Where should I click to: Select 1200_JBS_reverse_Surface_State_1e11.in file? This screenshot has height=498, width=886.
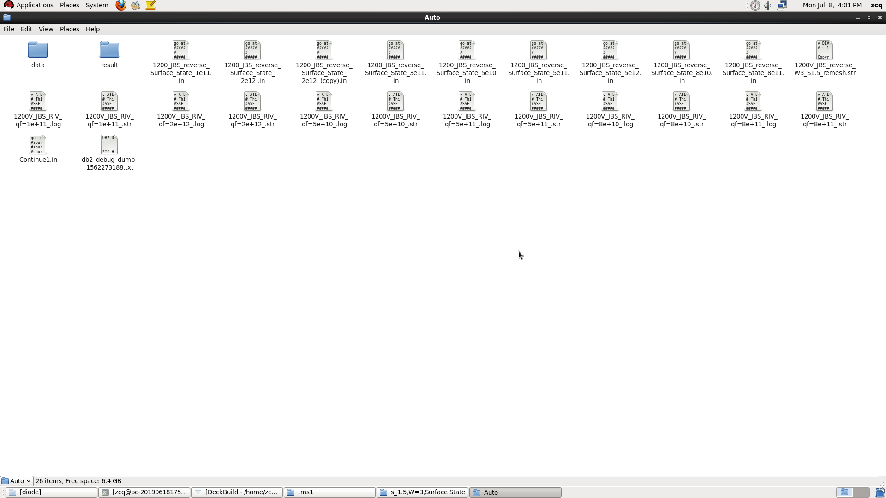tap(181, 50)
